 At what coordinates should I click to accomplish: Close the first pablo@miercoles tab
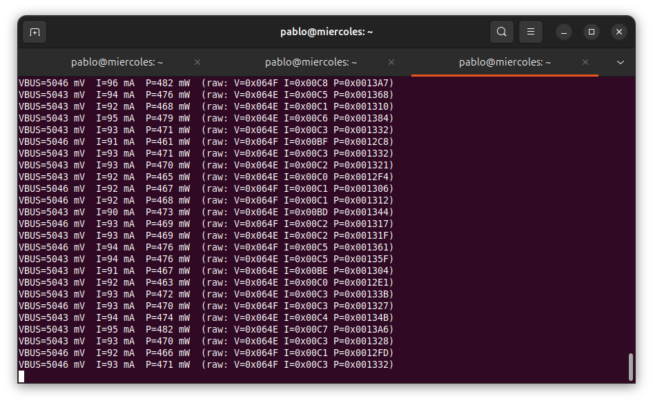click(197, 61)
